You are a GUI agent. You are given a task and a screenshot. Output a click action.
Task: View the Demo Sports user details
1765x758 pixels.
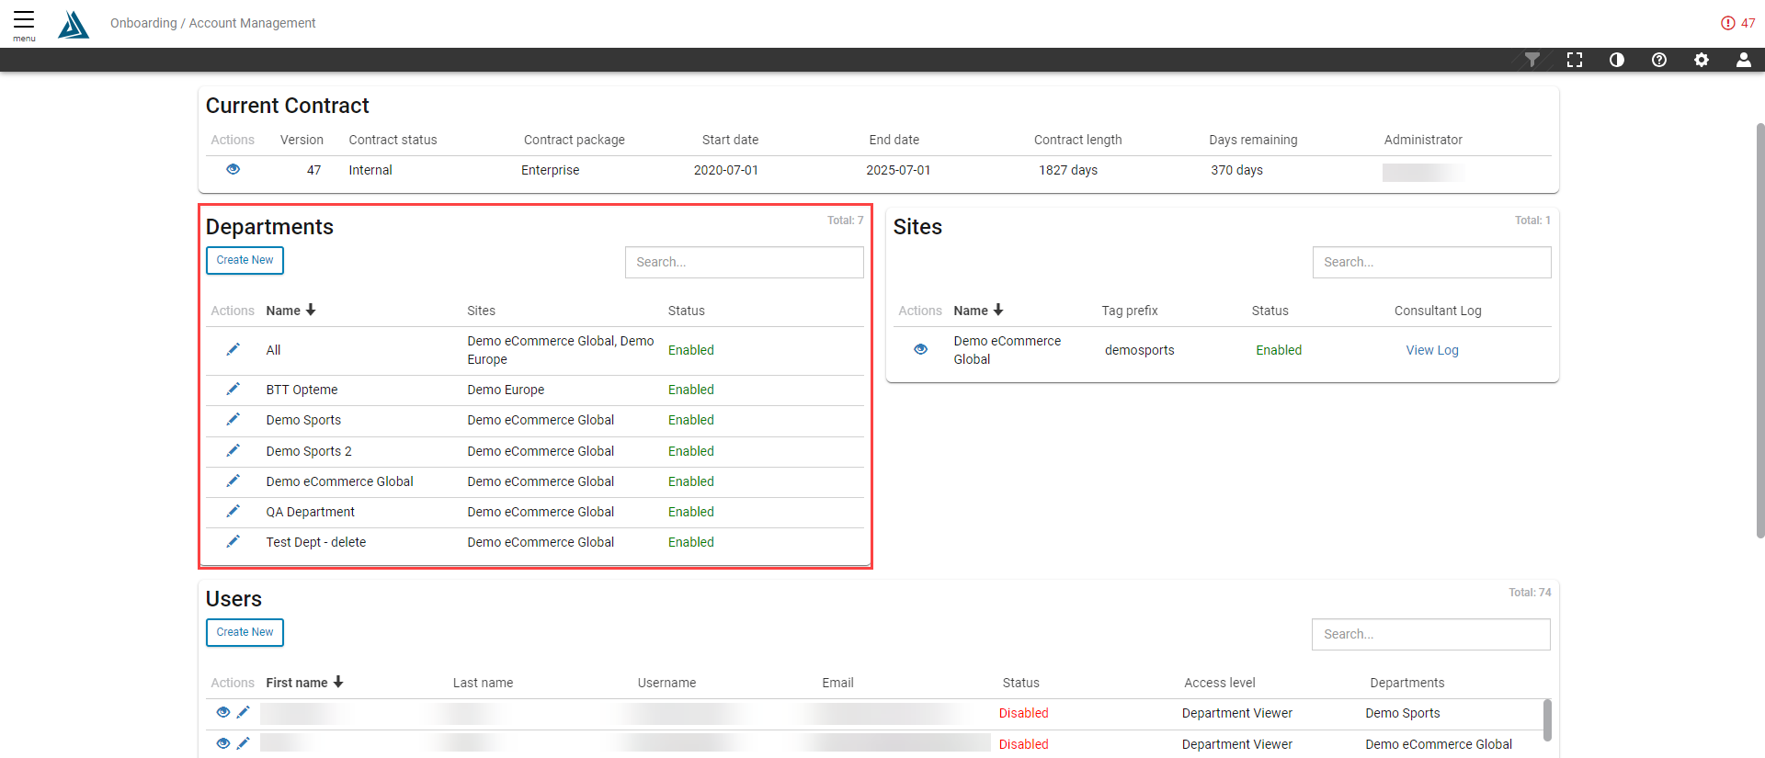[x=223, y=712]
